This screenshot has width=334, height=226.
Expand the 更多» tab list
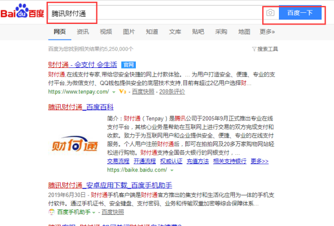[267, 32]
